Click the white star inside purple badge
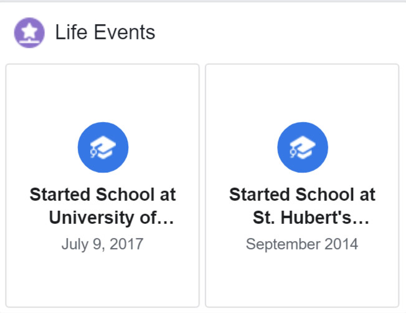 click(29, 31)
